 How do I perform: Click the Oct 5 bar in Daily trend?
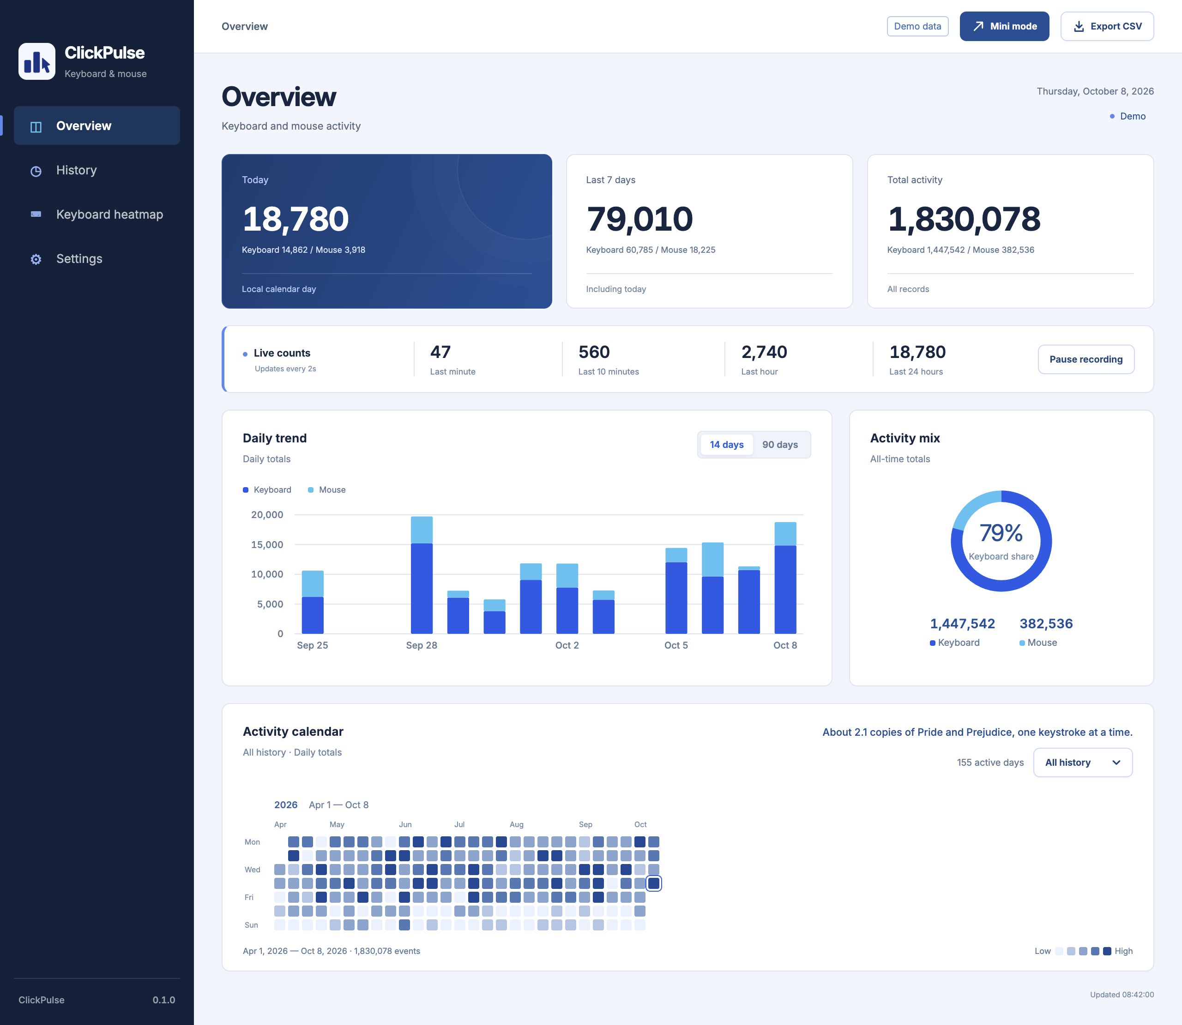coord(676,591)
